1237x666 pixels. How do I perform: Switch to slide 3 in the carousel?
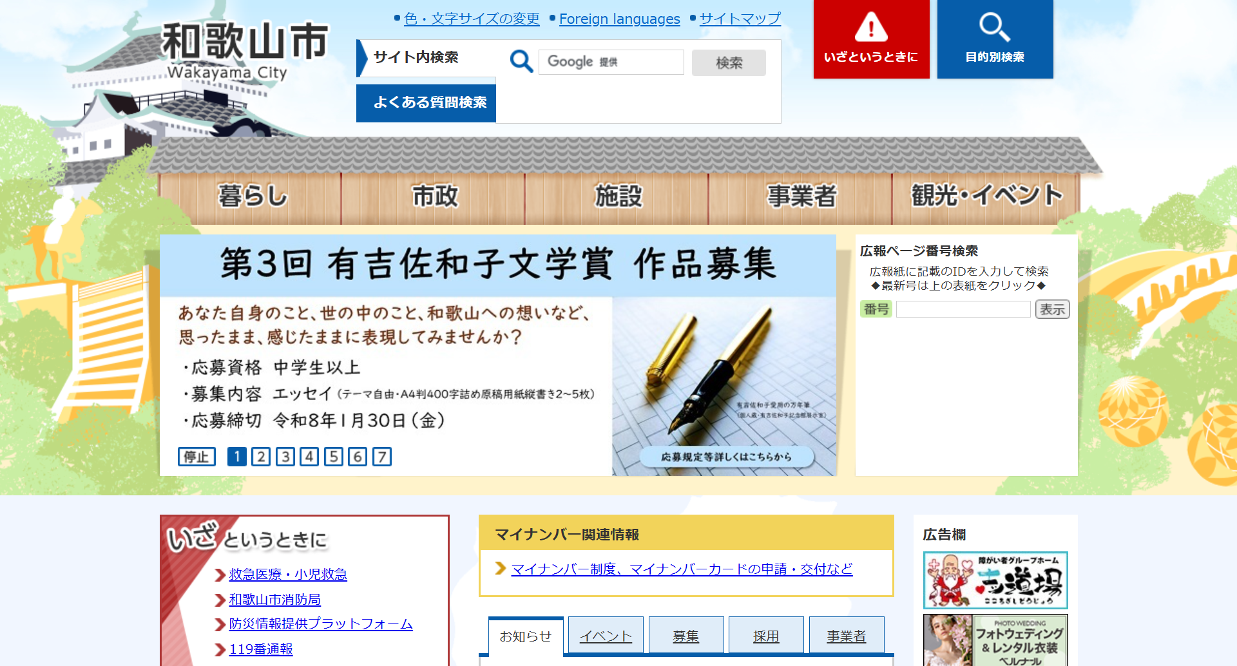285,457
